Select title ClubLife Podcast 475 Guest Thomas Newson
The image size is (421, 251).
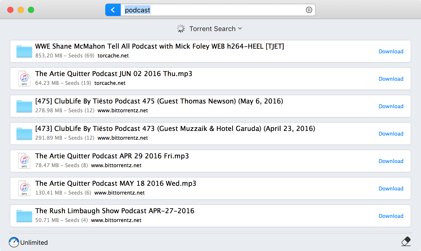159,101
